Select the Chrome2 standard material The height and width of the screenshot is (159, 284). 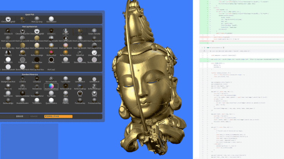point(37,80)
